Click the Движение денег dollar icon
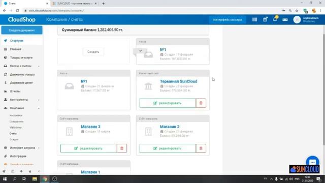Image resolution: width=325 pixels, height=183 pixels. click(x=6, y=83)
